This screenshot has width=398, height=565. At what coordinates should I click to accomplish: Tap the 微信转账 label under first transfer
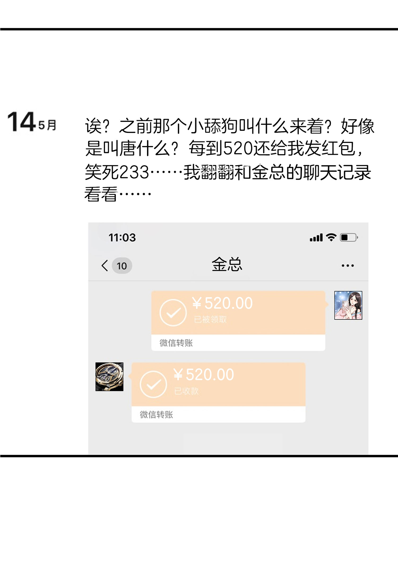click(x=176, y=343)
